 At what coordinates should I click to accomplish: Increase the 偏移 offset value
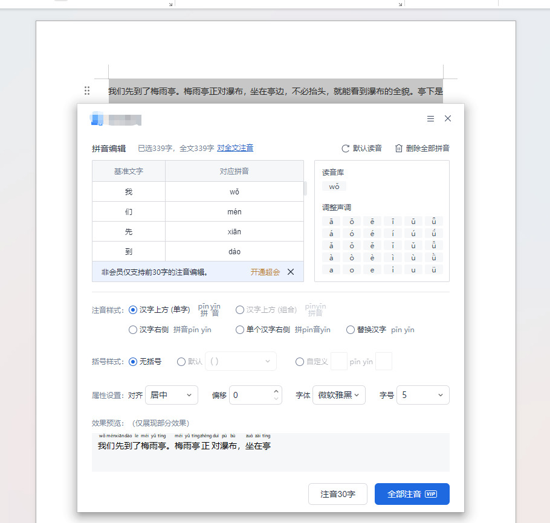point(276,391)
